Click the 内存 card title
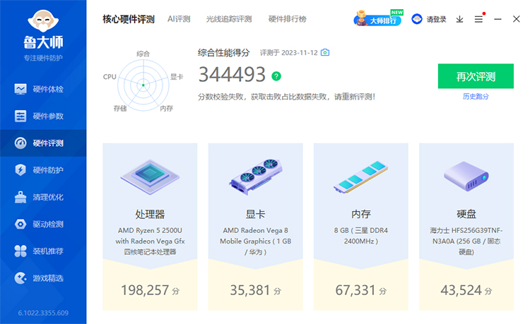 tap(361, 214)
